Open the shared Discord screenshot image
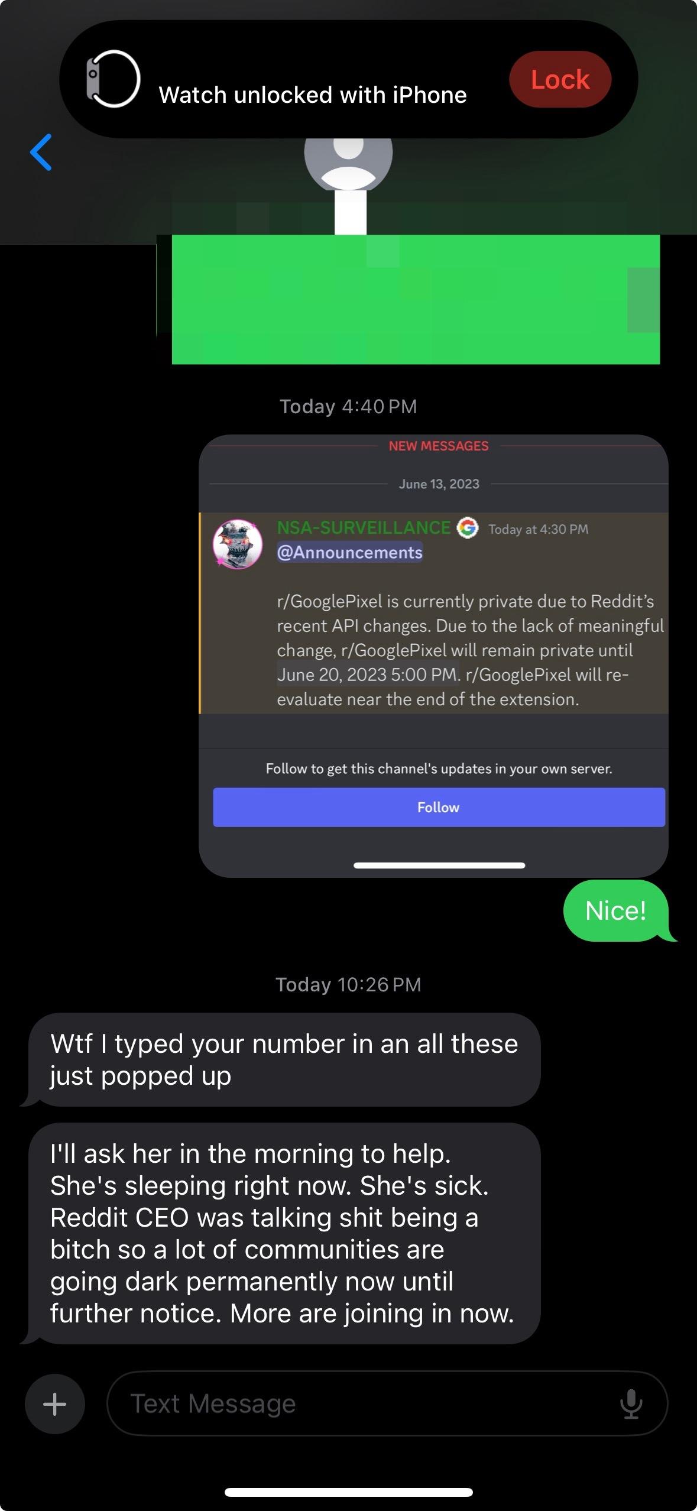 coord(433,656)
